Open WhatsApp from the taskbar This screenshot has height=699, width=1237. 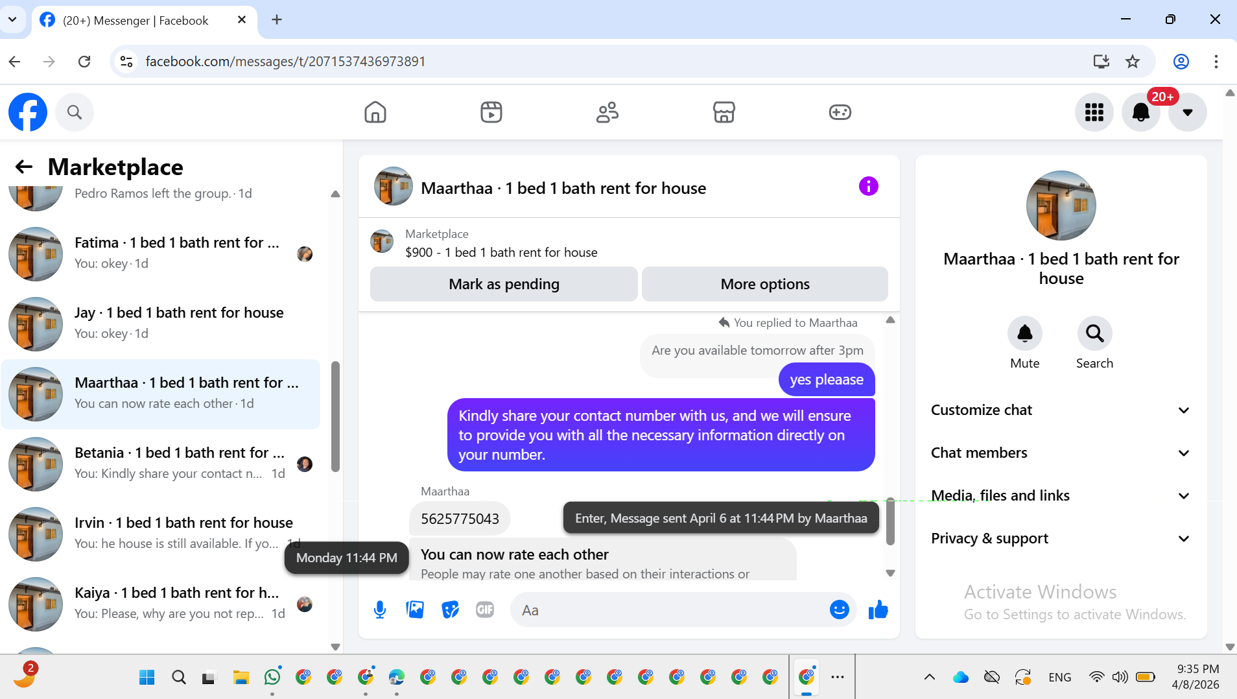272,678
